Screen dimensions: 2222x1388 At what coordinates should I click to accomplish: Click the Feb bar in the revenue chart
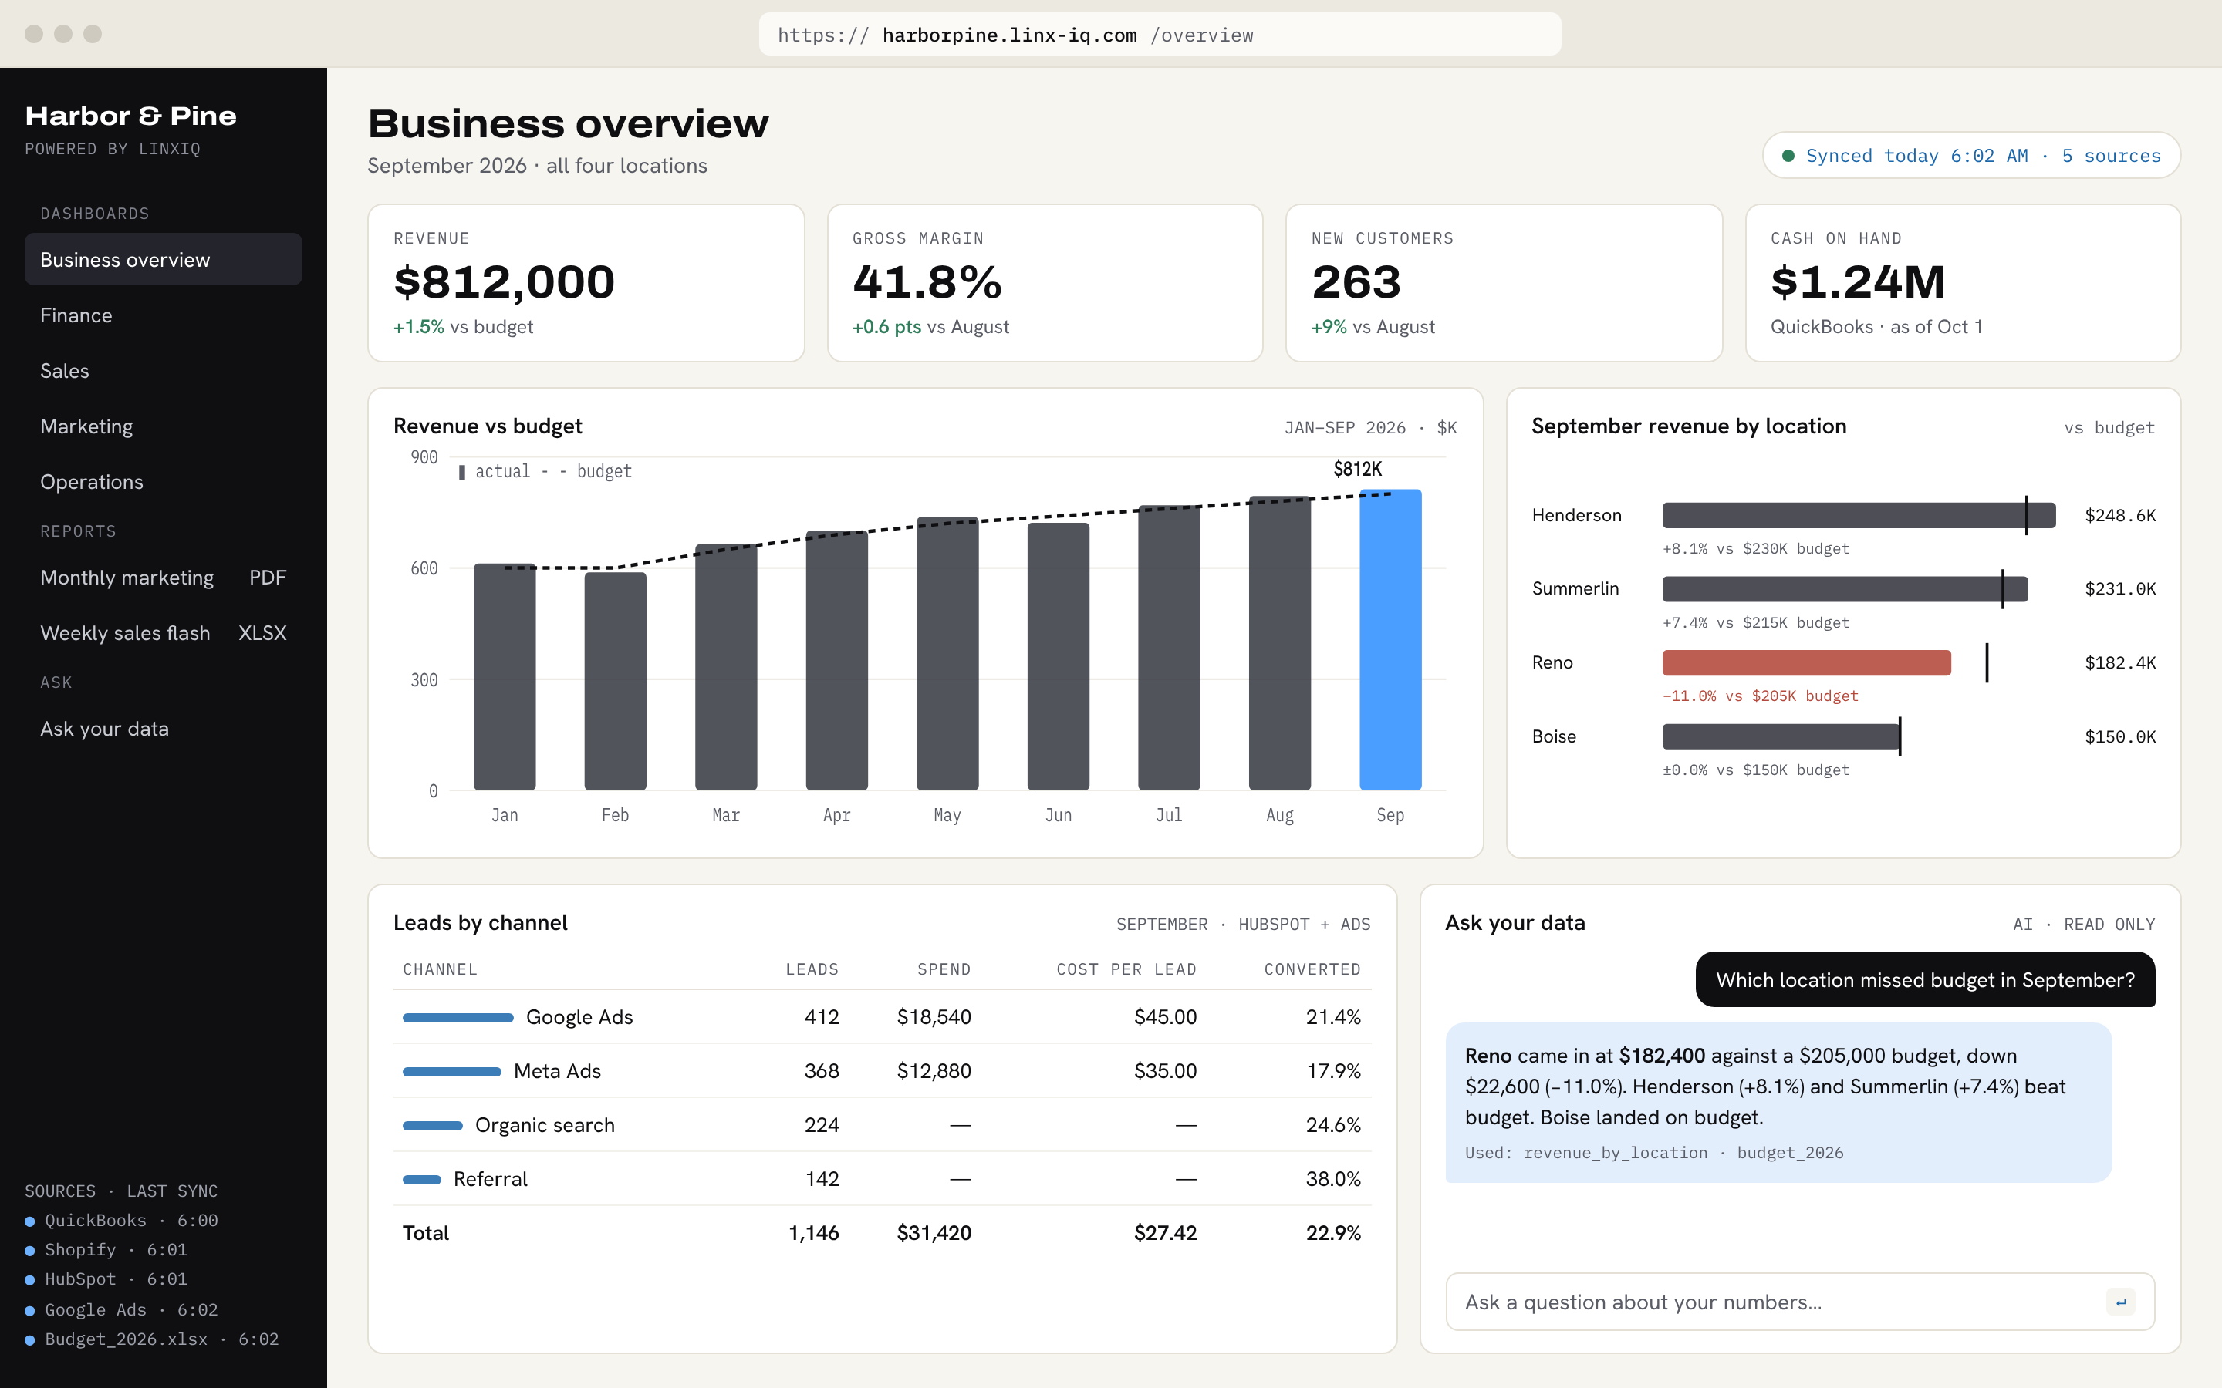click(x=615, y=681)
